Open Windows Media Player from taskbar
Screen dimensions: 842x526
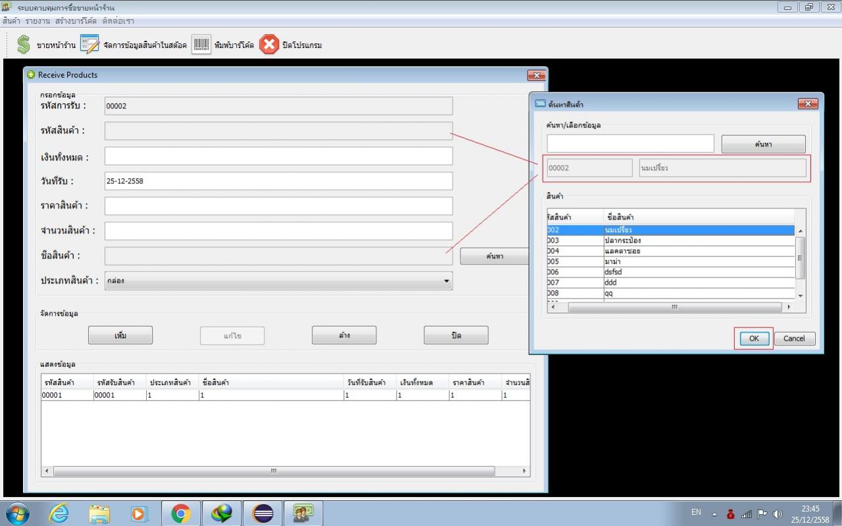pyautogui.click(x=139, y=514)
